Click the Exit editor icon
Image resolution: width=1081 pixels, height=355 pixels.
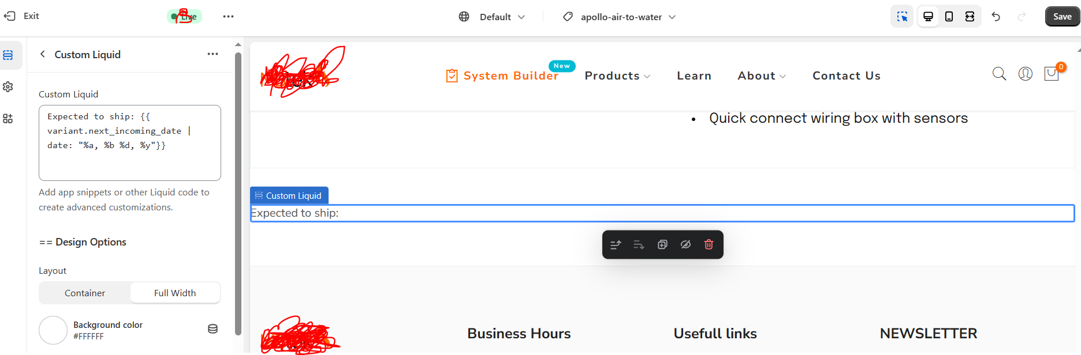[x=10, y=16]
